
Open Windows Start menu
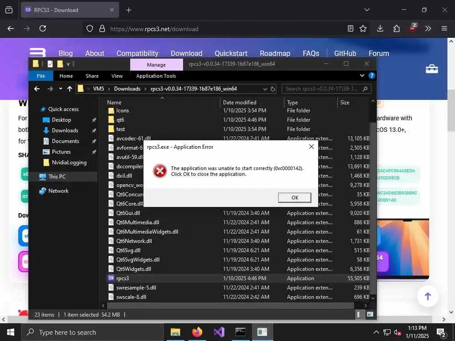pyautogui.click(x=11, y=332)
